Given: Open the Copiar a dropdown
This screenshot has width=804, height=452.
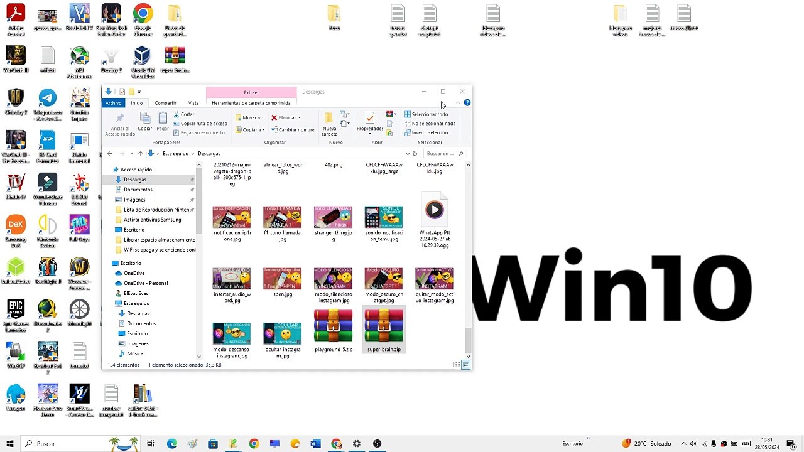Looking at the screenshot, I should pos(250,129).
